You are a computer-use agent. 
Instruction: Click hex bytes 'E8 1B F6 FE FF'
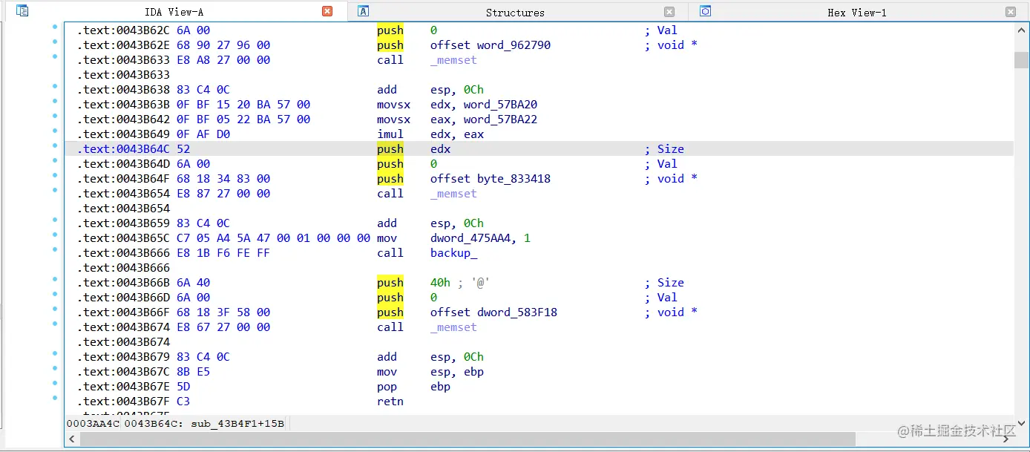(223, 253)
